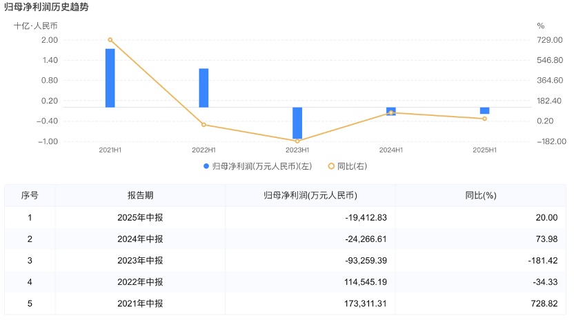Click the blue bar for 2022H1
The width and height of the screenshot is (574, 320).
coord(204,88)
